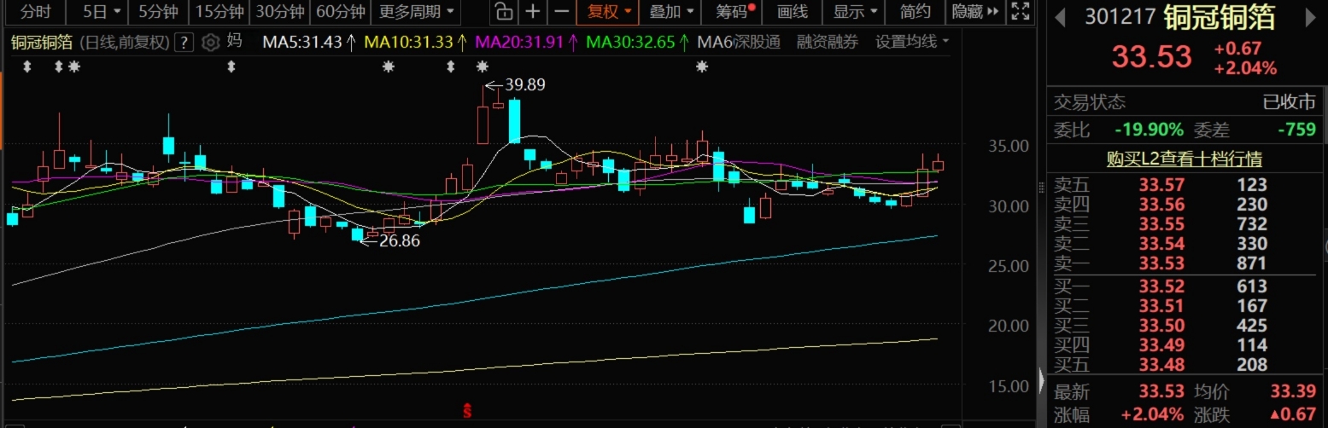Toggle the 融资融券 overlay
Screen dimensions: 1328x428
tap(827, 42)
